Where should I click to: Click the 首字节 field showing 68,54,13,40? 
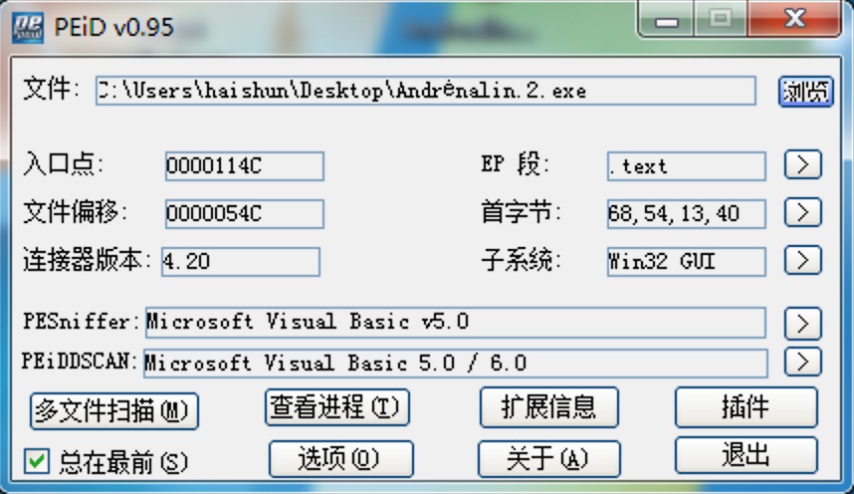tap(686, 213)
